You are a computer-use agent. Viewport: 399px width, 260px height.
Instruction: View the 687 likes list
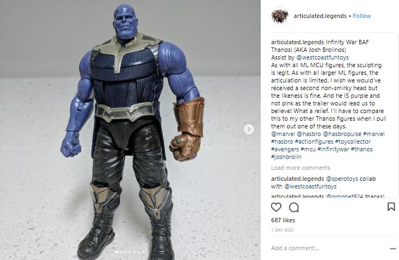(x=283, y=220)
